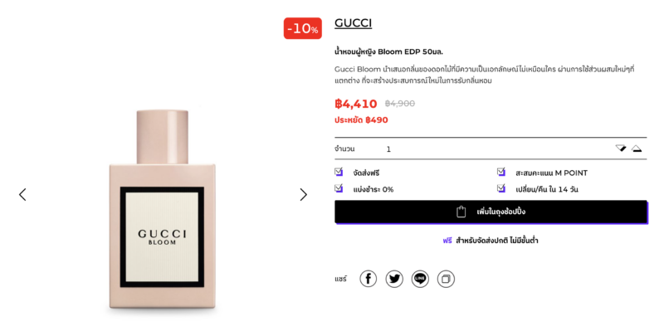Click the shopping bag icon in black button
This screenshot has height=336, width=664.
(461, 212)
